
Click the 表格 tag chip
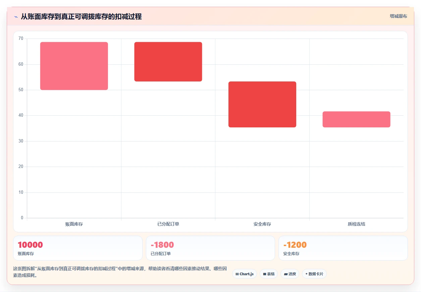[x=268, y=274]
